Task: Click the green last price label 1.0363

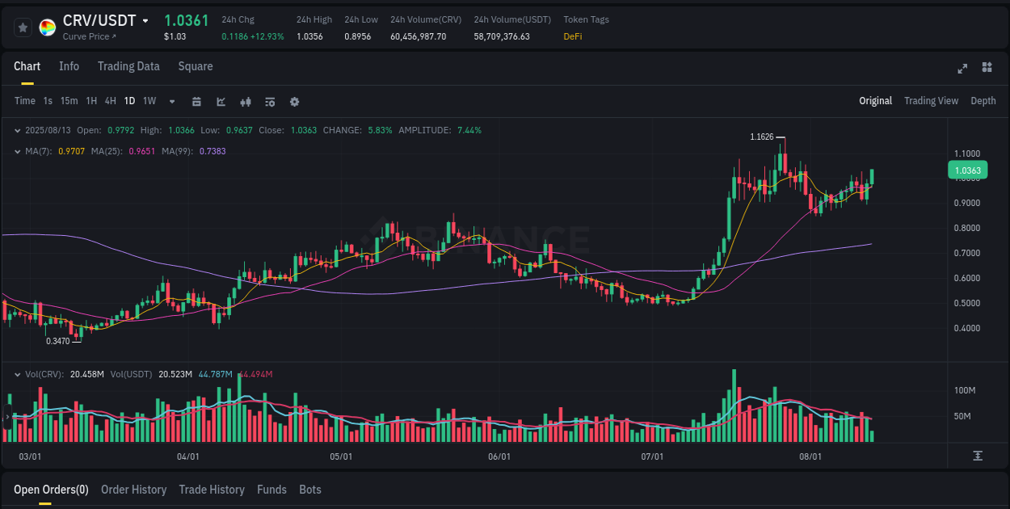Action: (966, 170)
